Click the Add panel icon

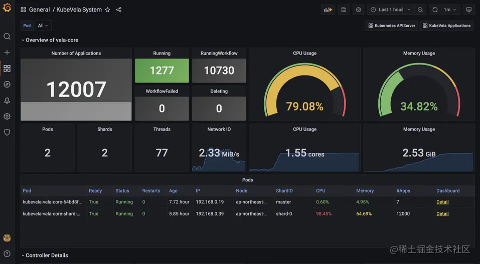[328, 10]
